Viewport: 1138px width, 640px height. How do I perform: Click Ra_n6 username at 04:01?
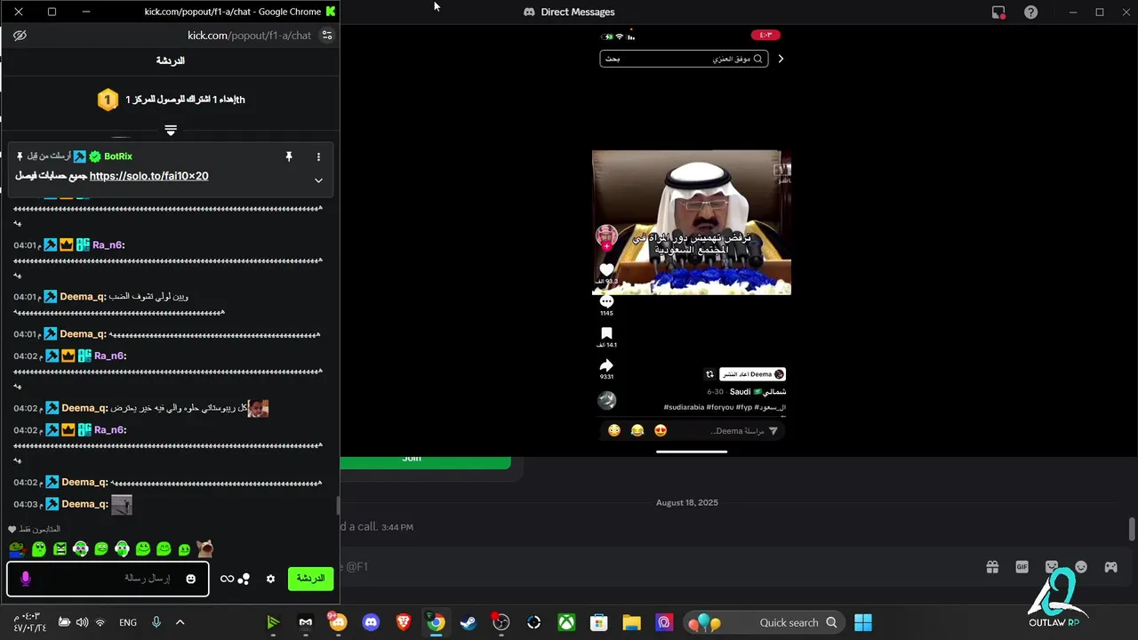coord(108,245)
